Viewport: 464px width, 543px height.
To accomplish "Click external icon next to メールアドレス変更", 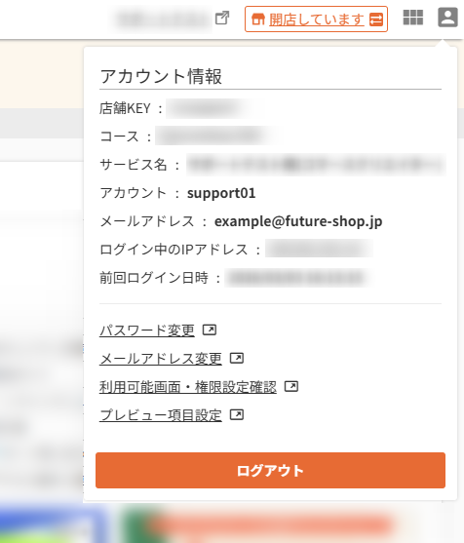I will point(237,358).
